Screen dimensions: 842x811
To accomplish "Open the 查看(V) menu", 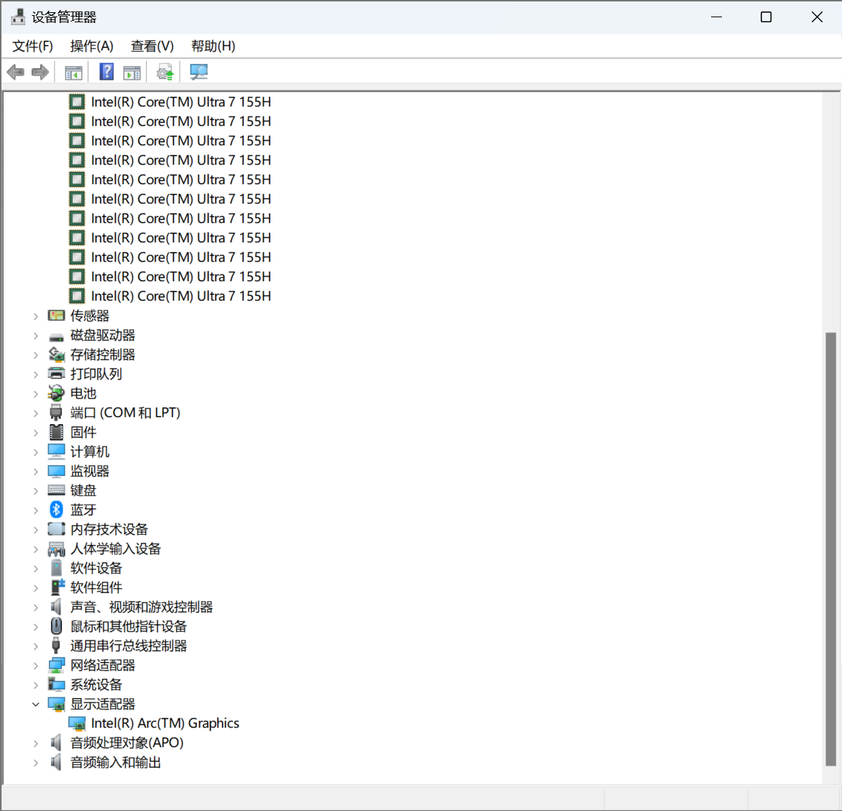I will coord(152,46).
